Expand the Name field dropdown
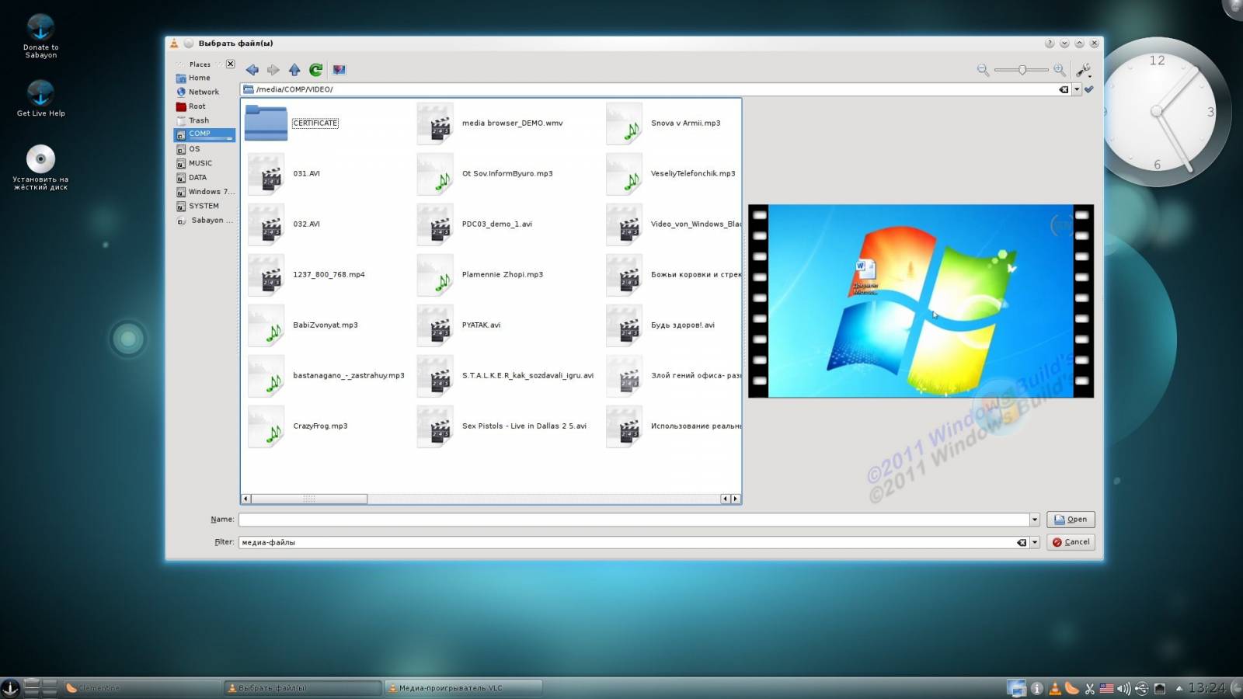1243x699 pixels. click(x=1035, y=520)
